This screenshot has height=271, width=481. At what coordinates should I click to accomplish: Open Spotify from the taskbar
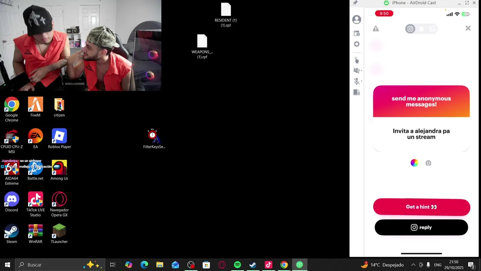pyautogui.click(x=237, y=265)
